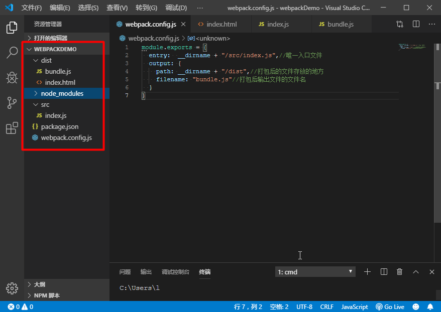Image resolution: width=441 pixels, height=312 pixels.
Task: Open webpack.config.js in the file tree
Action: click(67, 137)
